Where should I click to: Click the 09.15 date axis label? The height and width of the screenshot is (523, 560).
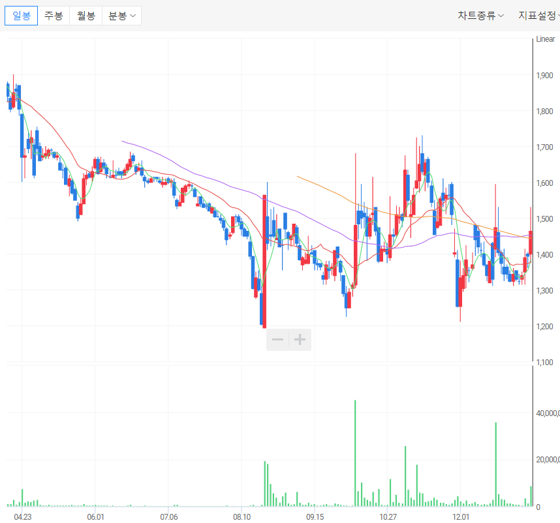[315, 517]
